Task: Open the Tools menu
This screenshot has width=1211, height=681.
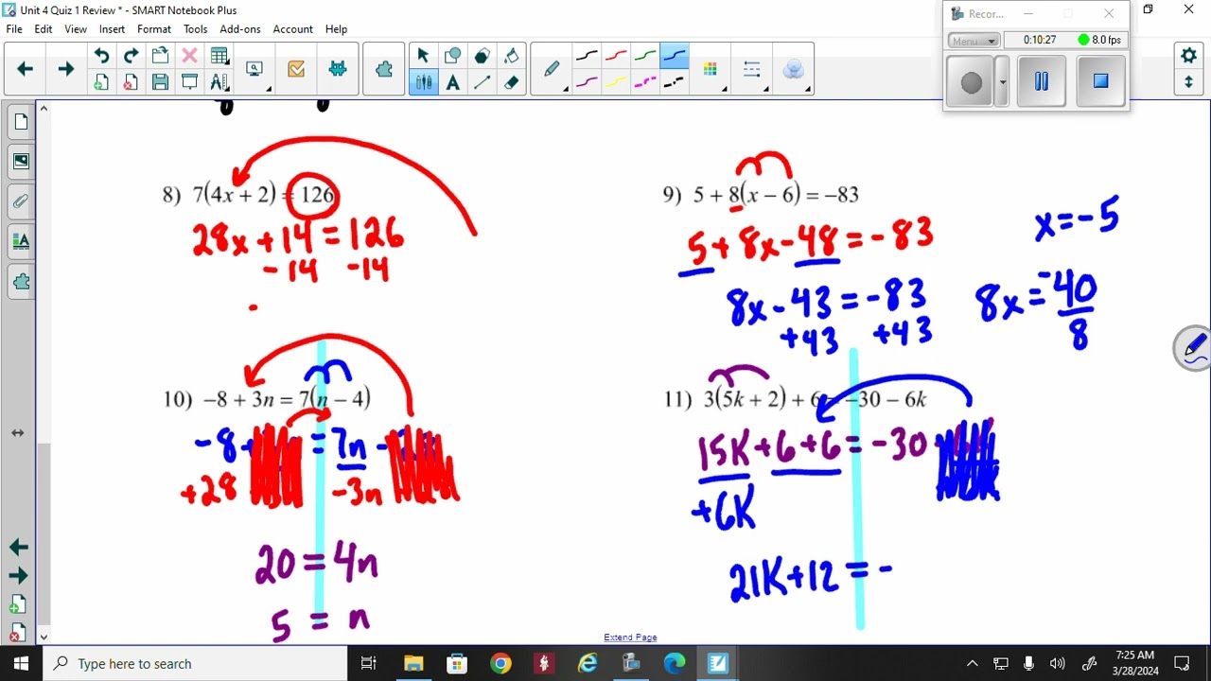Action: [196, 29]
